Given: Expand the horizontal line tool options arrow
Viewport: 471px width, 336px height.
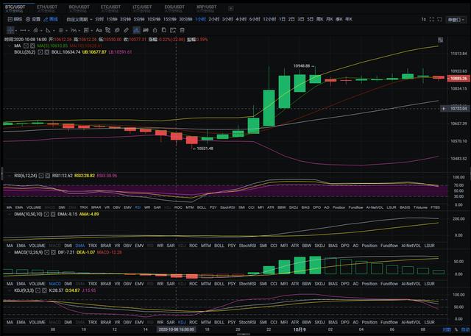Looking at the screenshot, I should (x=29, y=31).
